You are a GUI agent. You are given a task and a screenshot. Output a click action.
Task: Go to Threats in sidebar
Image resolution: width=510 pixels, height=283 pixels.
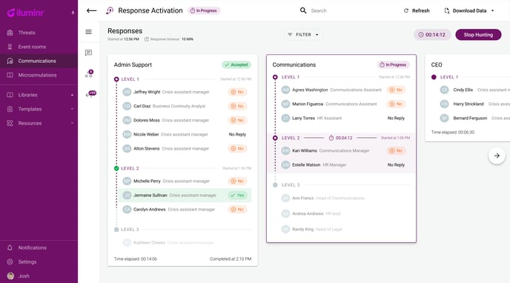tap(39, 33)
